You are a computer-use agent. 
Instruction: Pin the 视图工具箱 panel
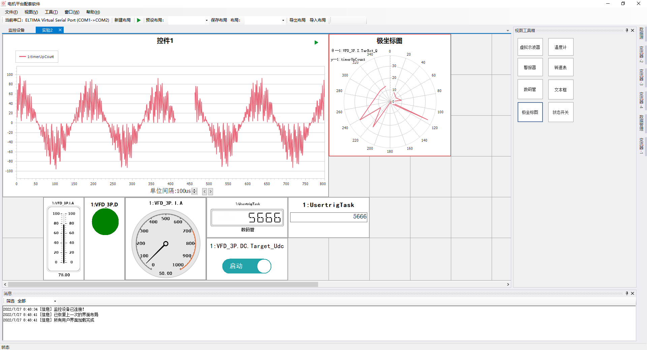(x=627, y=30)
